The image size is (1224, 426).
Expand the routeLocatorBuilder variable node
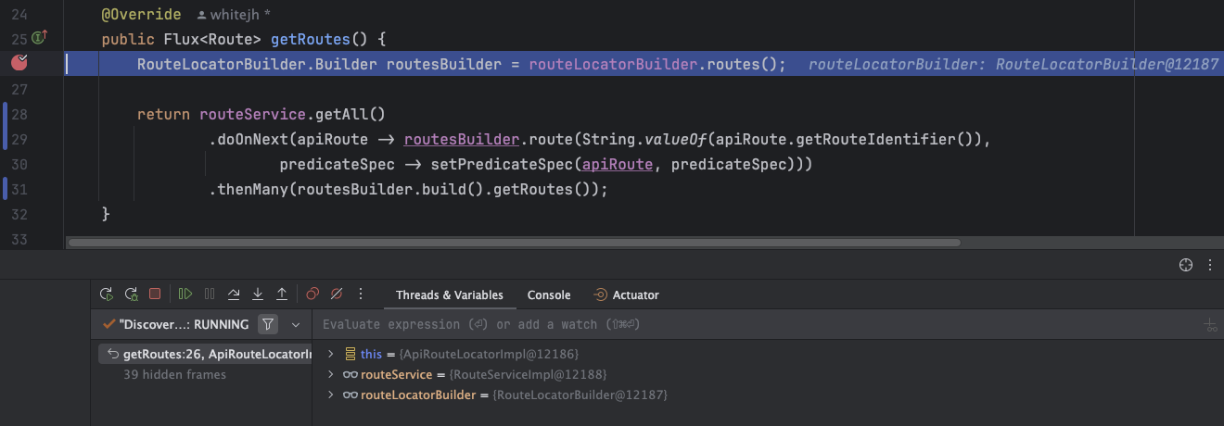point(331,395)
